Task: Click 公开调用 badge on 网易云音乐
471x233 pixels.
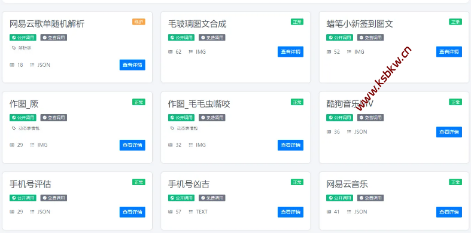Action: coord(340,198)
